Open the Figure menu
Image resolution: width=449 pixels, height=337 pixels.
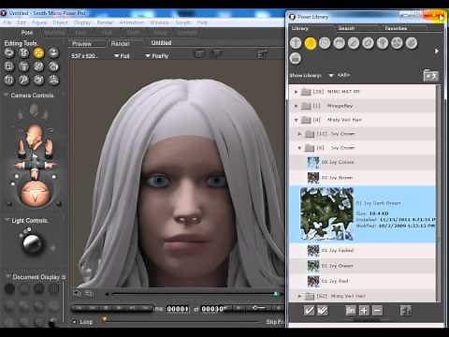pos(39,22)
